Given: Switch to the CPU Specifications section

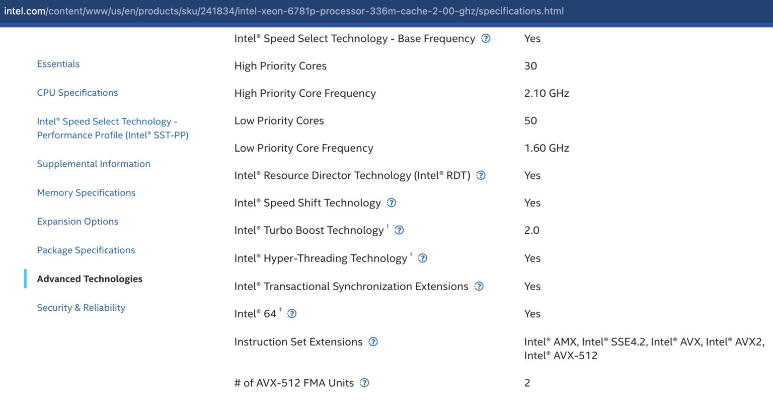Looking at the screenshot, I should point(77,92).
